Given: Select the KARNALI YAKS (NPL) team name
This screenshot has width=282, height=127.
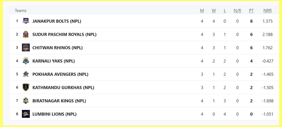Looking at the screenshot, I should (54, 61).
